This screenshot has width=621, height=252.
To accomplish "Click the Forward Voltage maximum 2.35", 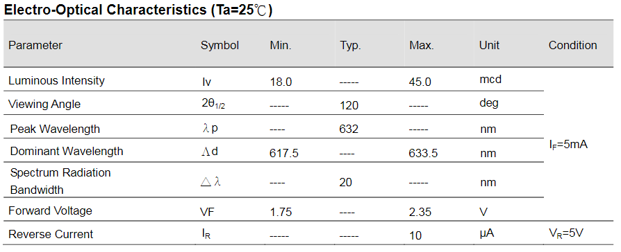I will [x=420, y=212].
